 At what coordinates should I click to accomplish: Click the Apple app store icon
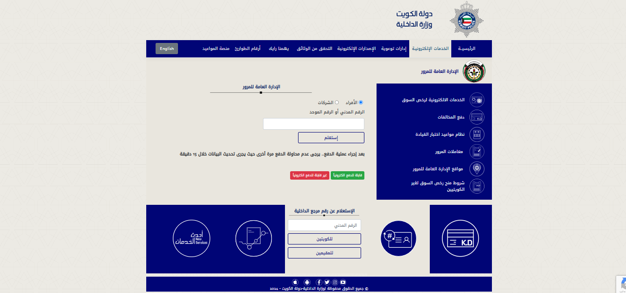pyautogui.click(x=295, y=282)
